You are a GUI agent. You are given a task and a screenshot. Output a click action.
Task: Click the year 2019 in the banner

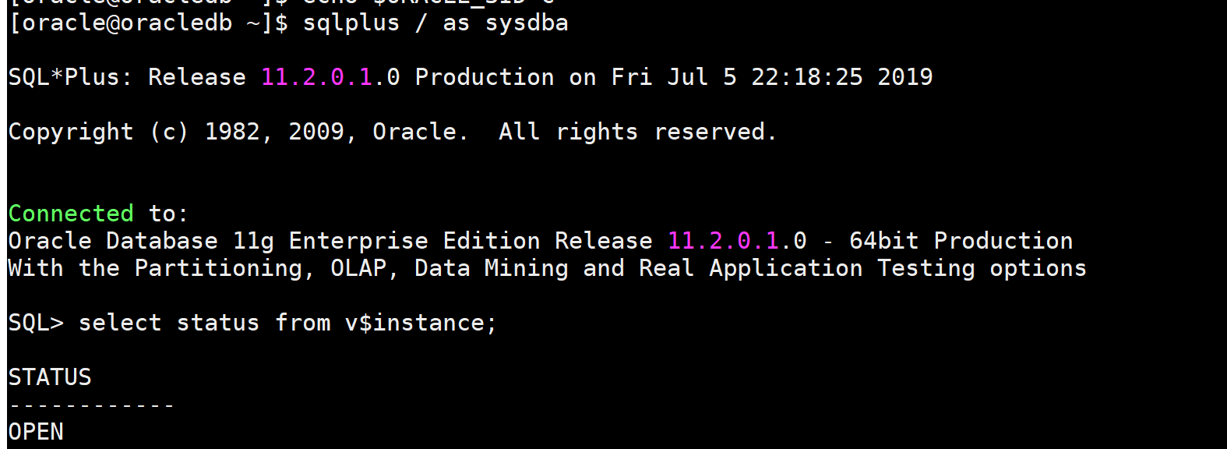(904, 77)
